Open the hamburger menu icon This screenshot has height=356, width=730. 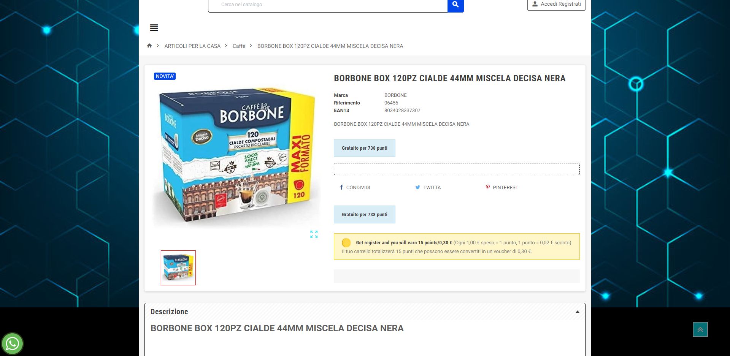154,28
